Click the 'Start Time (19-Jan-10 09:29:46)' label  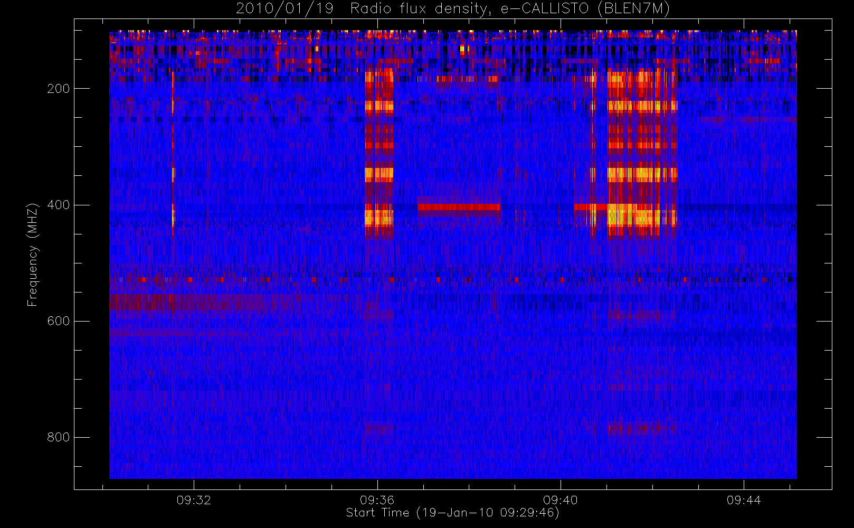(452, 513)
